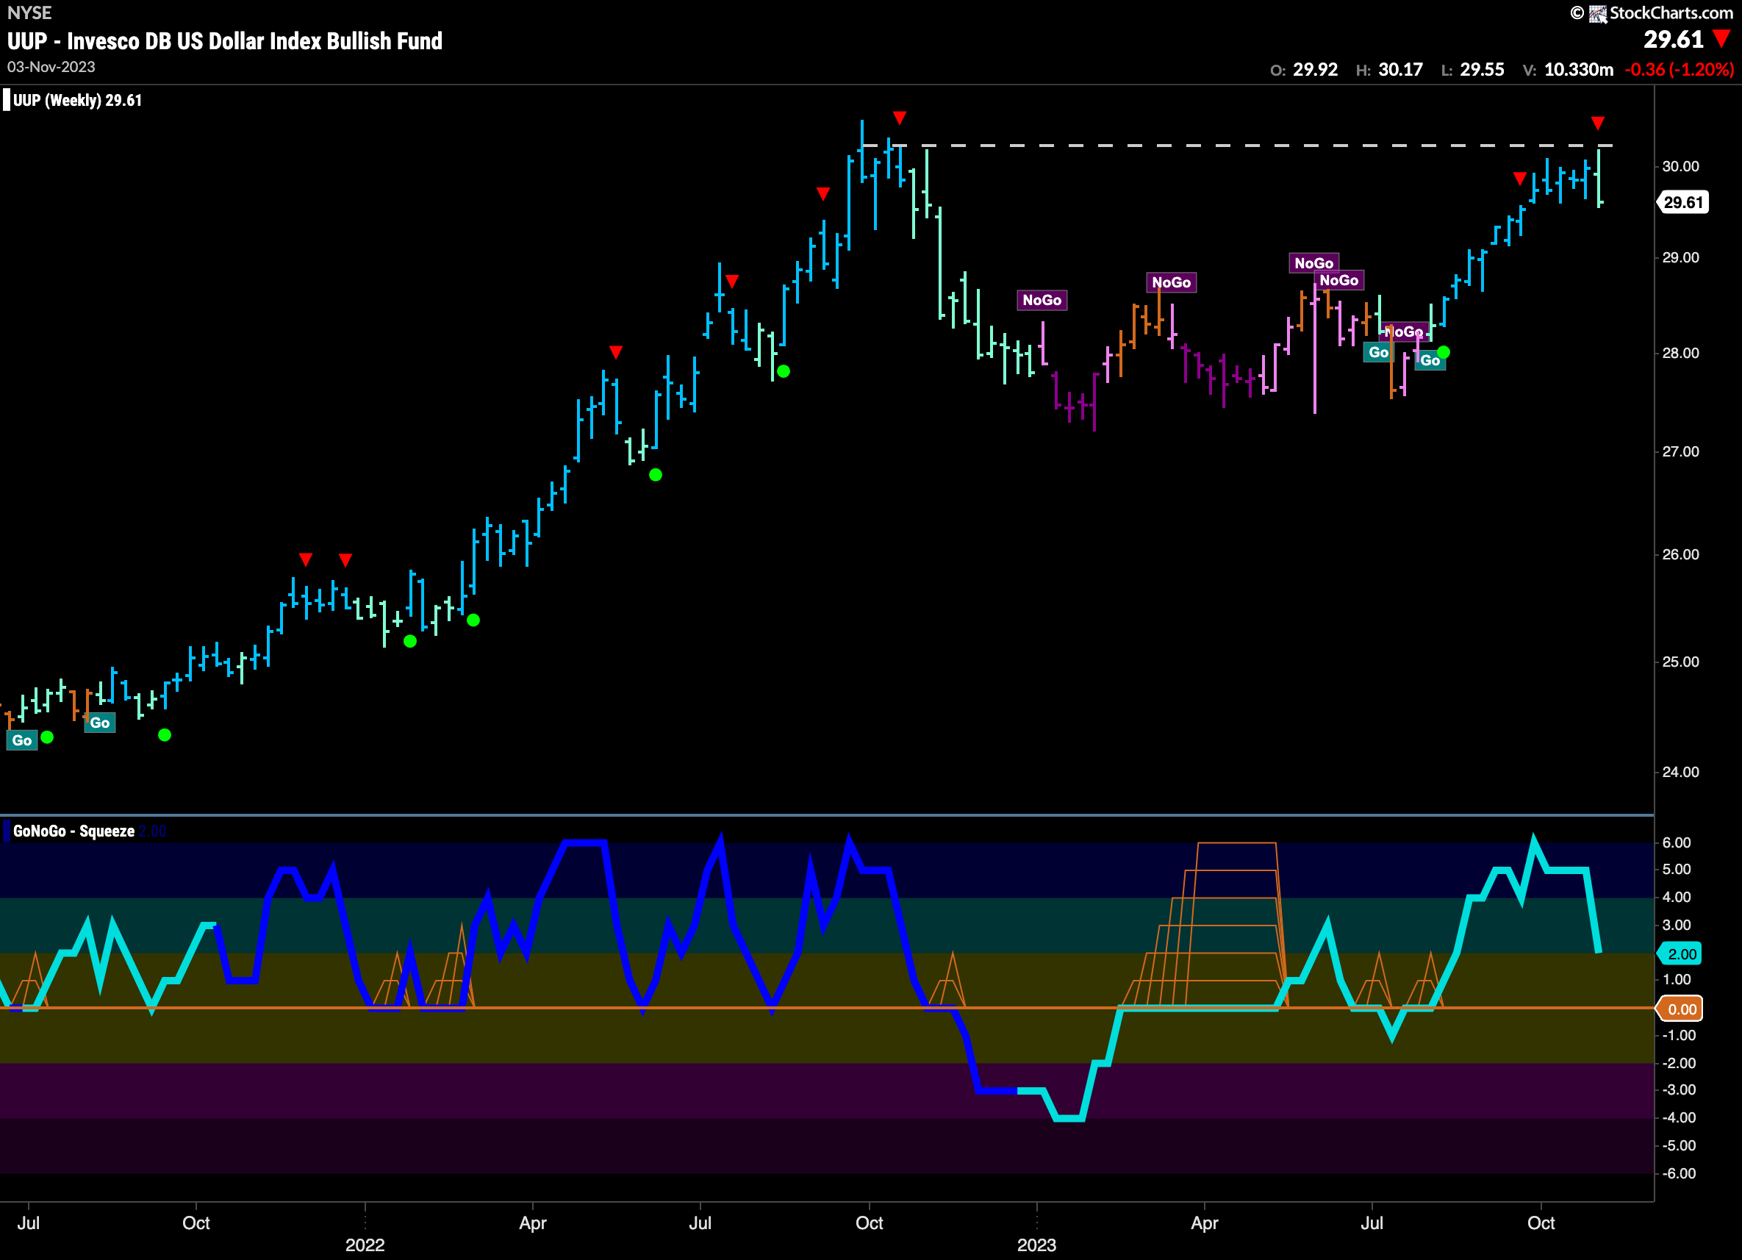Viewport: 1742px width, 1260px height.
Task: Click the GoNoGo - Squeeze panel label
Action: tap(74, 831)
